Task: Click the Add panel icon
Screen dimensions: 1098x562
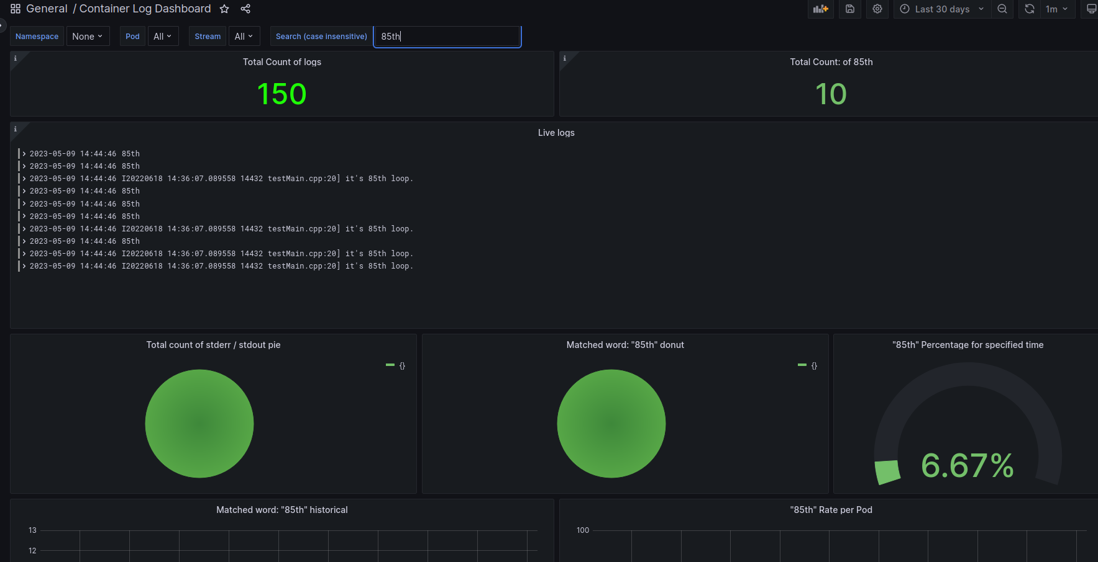Action: pos(821,9)
